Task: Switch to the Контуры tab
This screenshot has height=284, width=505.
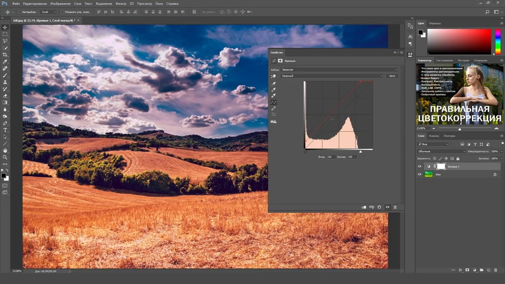Action: pyautogui.click(x=449, y=136)
